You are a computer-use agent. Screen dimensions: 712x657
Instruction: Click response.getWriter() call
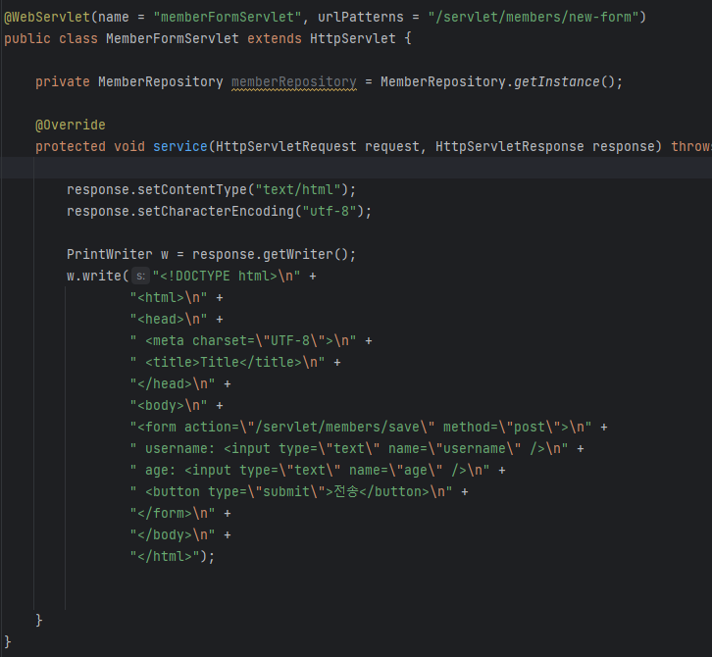tap(270, 254)
